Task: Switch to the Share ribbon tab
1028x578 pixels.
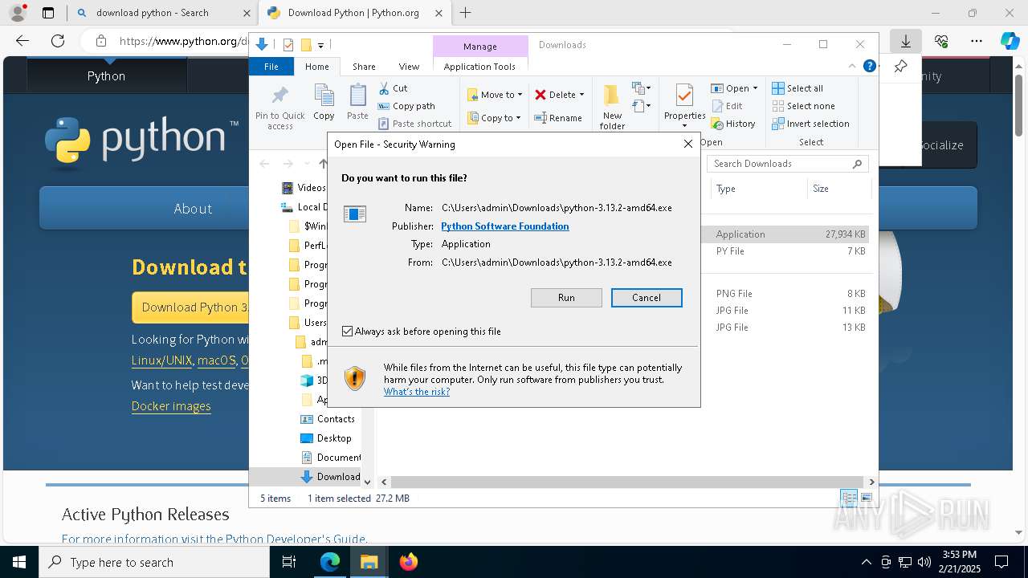Action: point(364,67)
